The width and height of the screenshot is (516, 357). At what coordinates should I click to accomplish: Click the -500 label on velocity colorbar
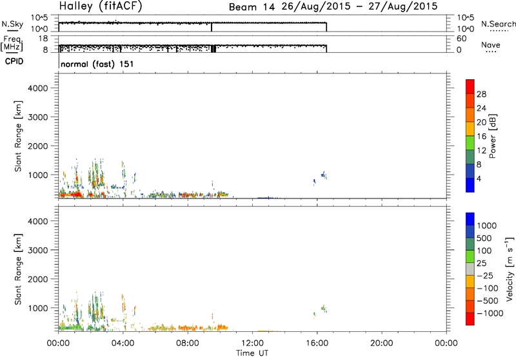point(488,301)
